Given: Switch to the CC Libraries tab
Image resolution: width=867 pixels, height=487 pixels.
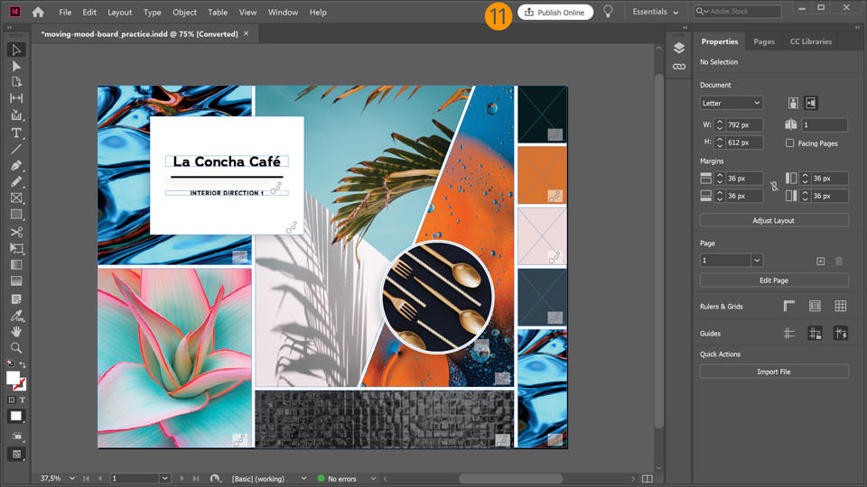Looking at the screenshot, I should point(811,41).
